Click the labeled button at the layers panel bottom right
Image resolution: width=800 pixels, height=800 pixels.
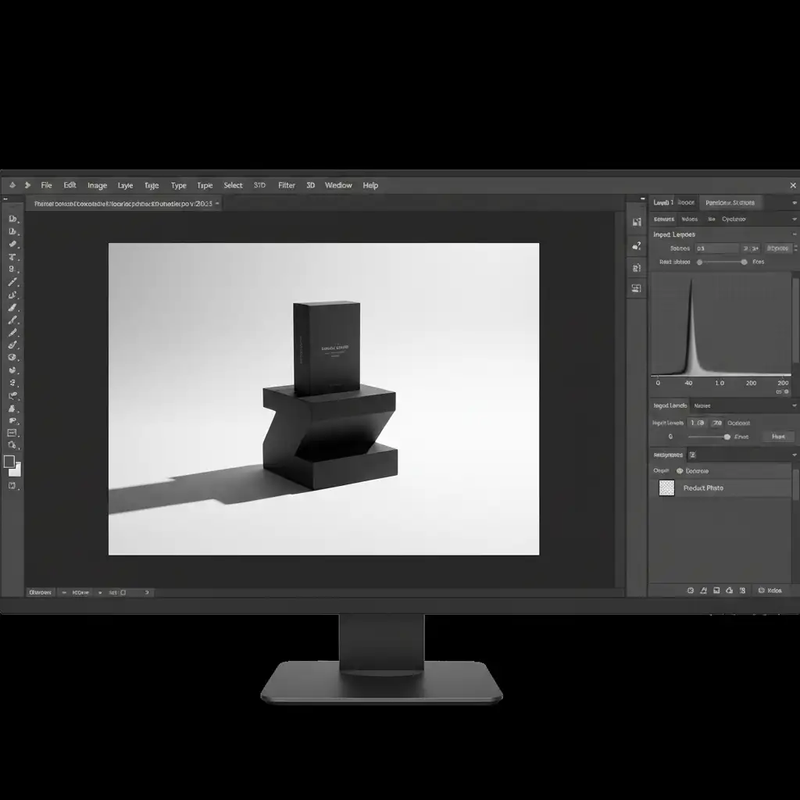tap(770, 591)
